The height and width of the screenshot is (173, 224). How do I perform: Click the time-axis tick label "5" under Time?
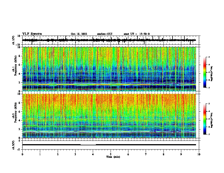coord(111,154)
